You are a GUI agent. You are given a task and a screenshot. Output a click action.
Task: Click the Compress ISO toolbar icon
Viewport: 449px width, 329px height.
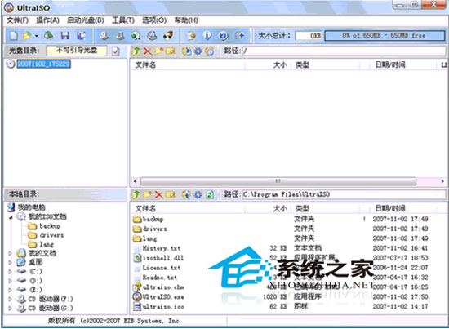tap(120, 35)
